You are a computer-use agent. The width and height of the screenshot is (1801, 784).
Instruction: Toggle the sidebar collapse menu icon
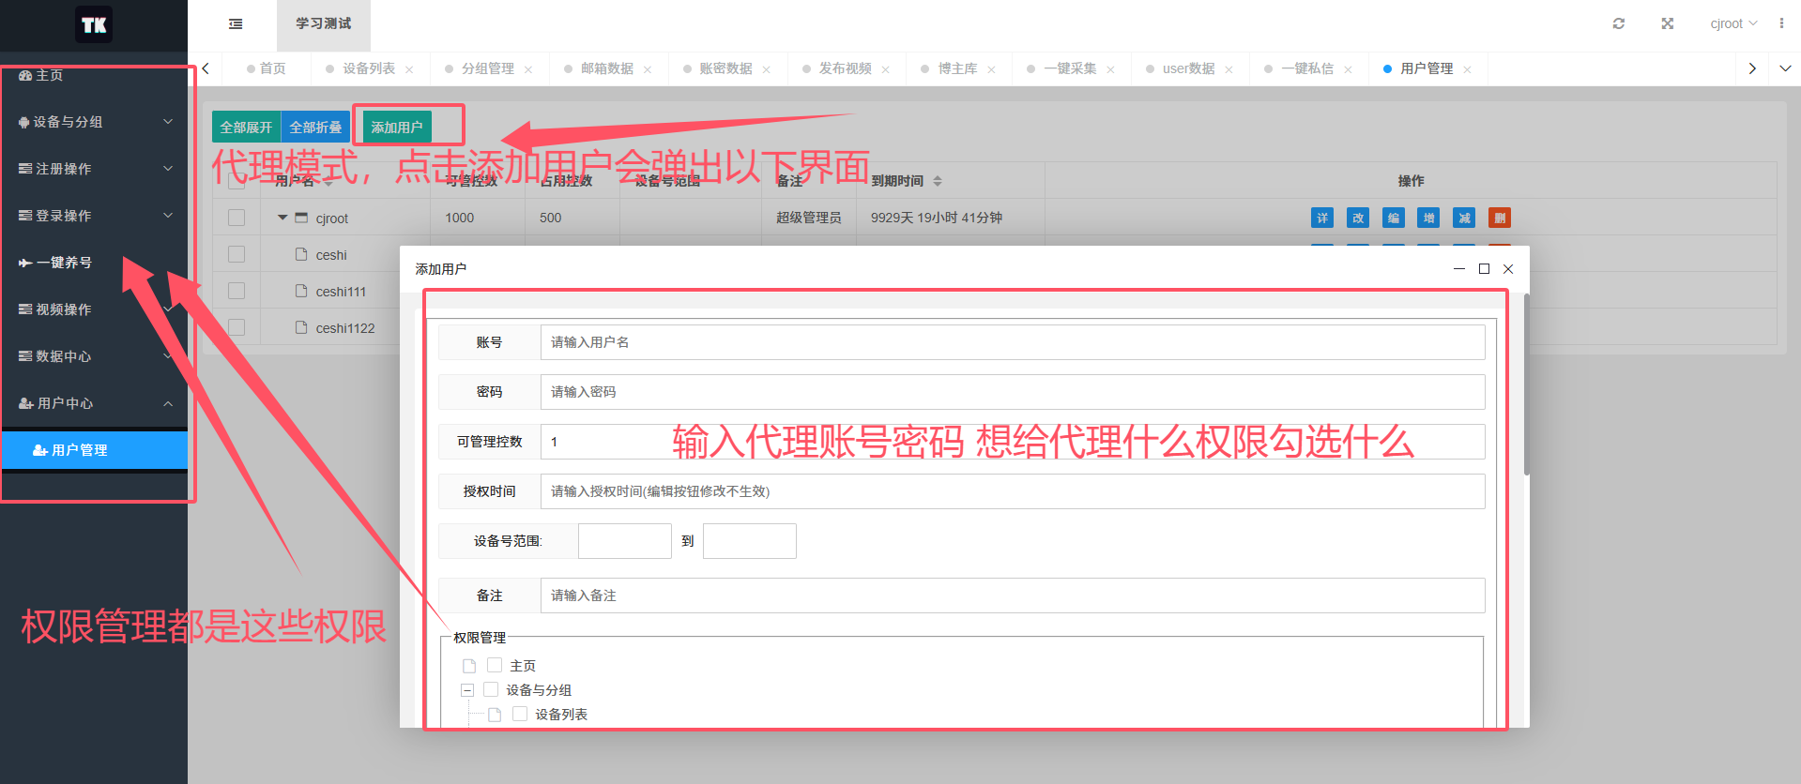[236, 24]
